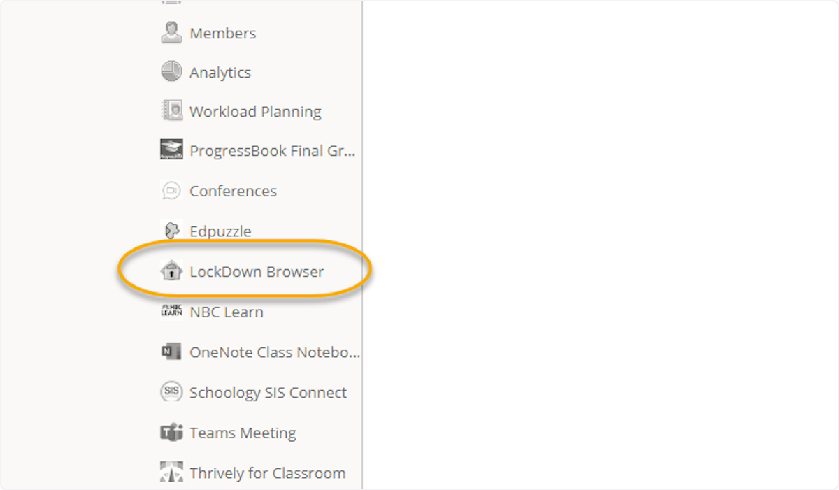Open ProgressBook Final Grades link
The image size is (839, 490).
[273, 151]
